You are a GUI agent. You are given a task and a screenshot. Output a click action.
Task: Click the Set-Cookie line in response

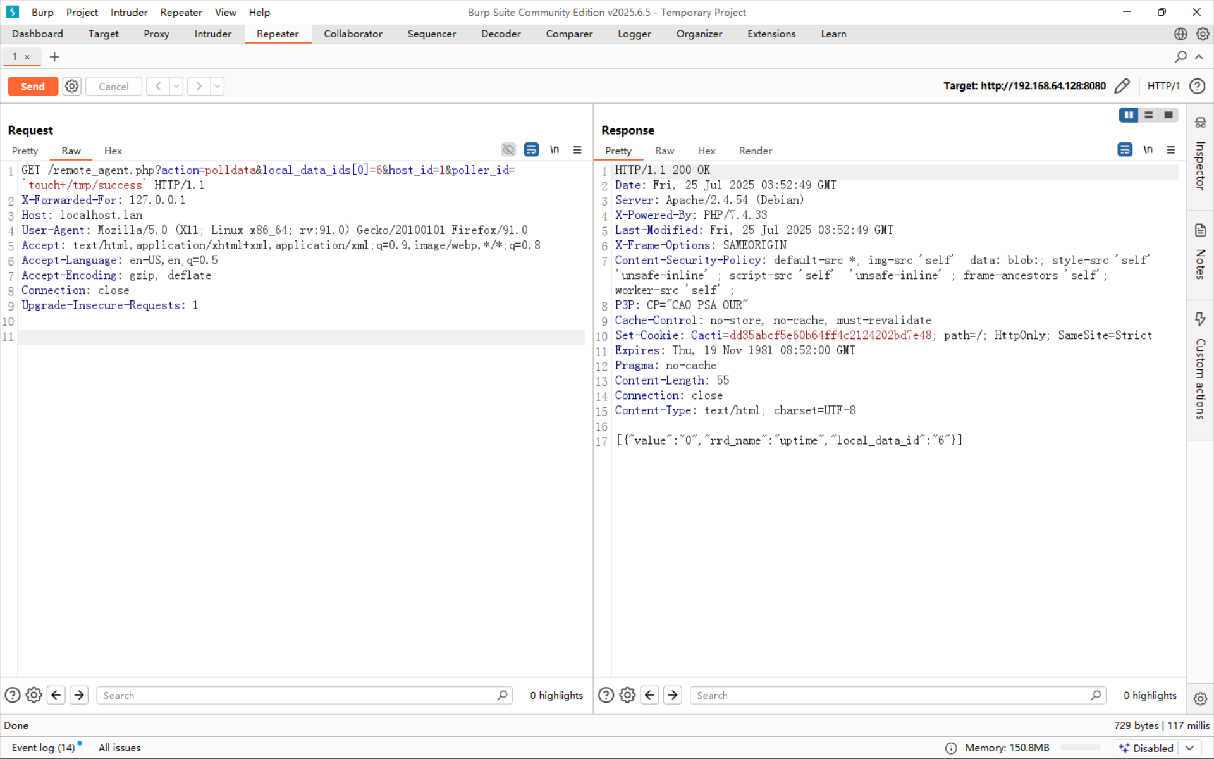tap(883, 335)
